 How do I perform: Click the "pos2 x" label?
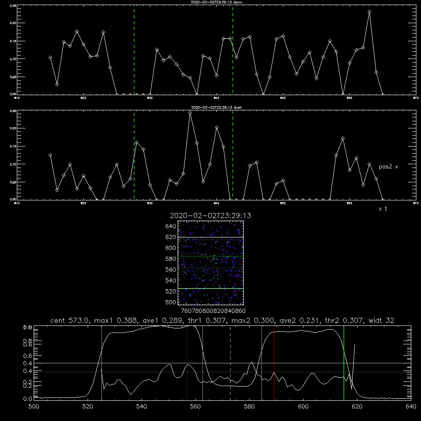(388, 167)
